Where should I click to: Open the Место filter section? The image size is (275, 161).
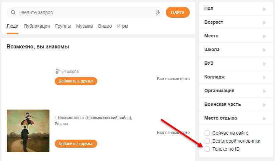point(264,36)
